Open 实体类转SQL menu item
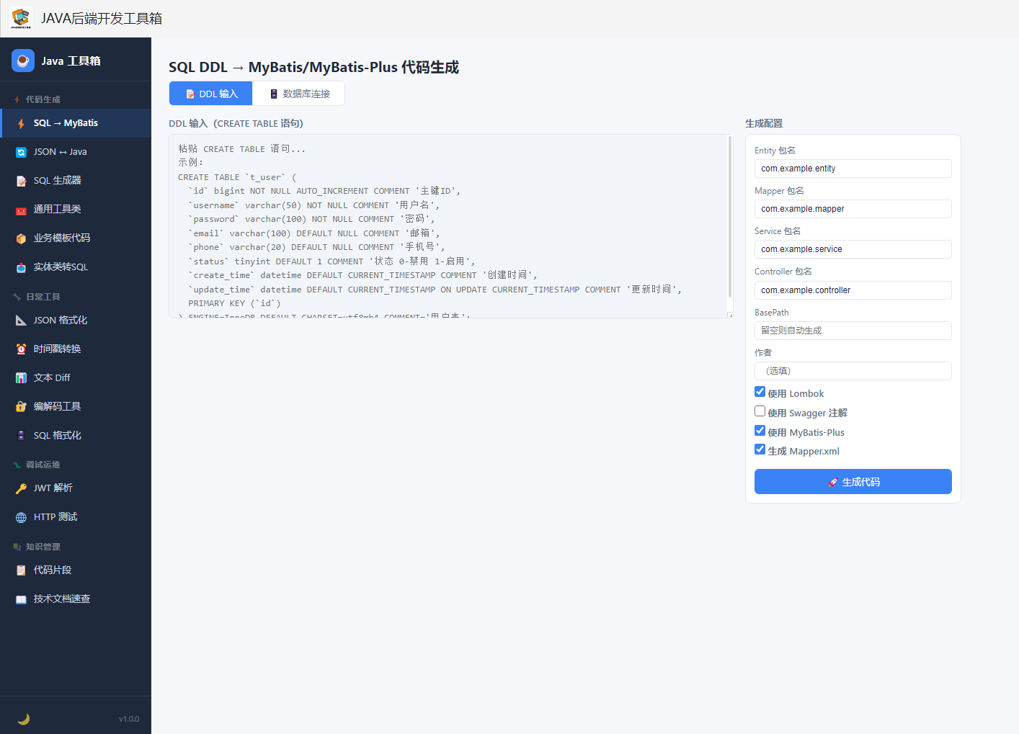This screenshot has height=734, width=1019. (76, 267)
